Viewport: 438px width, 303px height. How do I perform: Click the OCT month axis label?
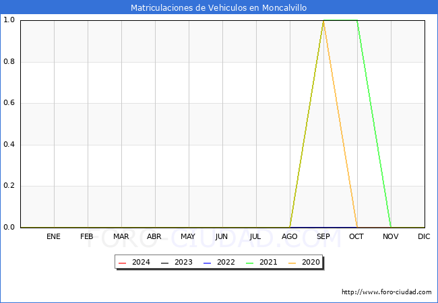coord(356,236)
